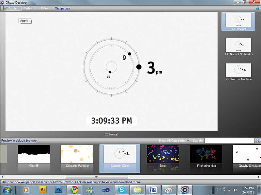Switch to Microsoft Word in taskbar

coord(153,190)
